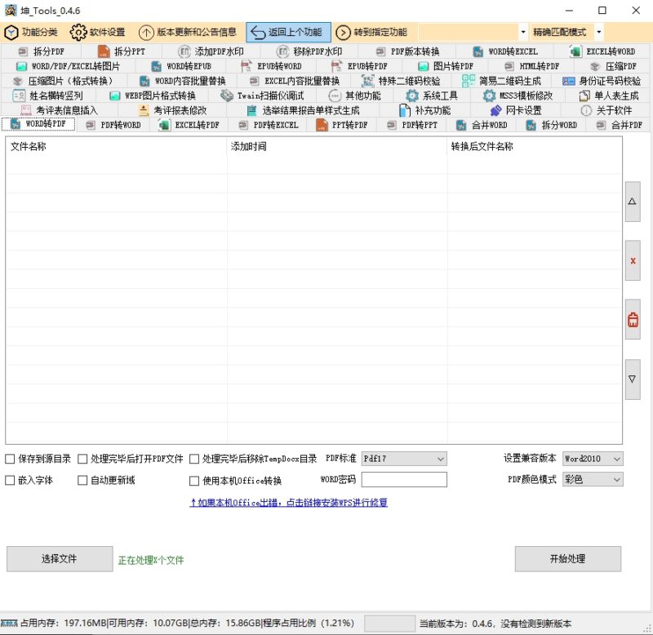Image resolution: width=653 pixels, height=635 pixels.
Task: Move selected file down with triangle button
Action: [x=632, y=380]
